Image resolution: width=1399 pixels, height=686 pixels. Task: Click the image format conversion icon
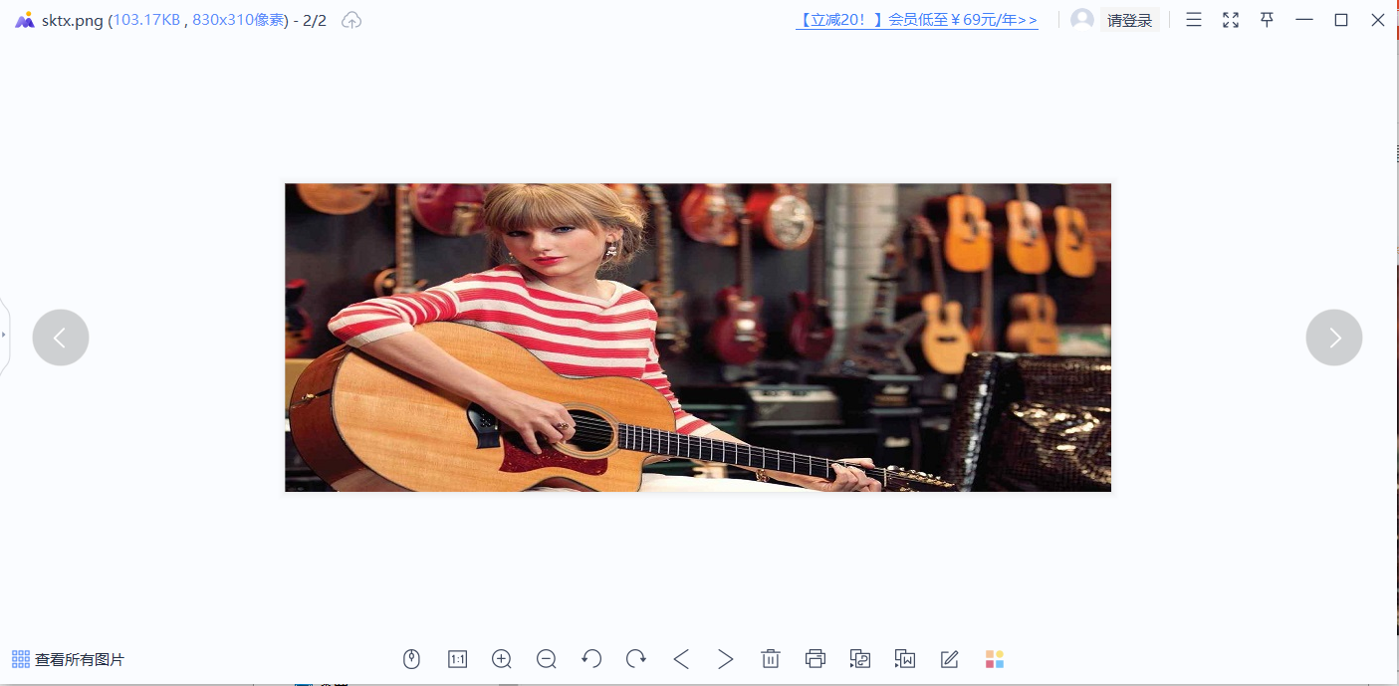tap(860, 659)
